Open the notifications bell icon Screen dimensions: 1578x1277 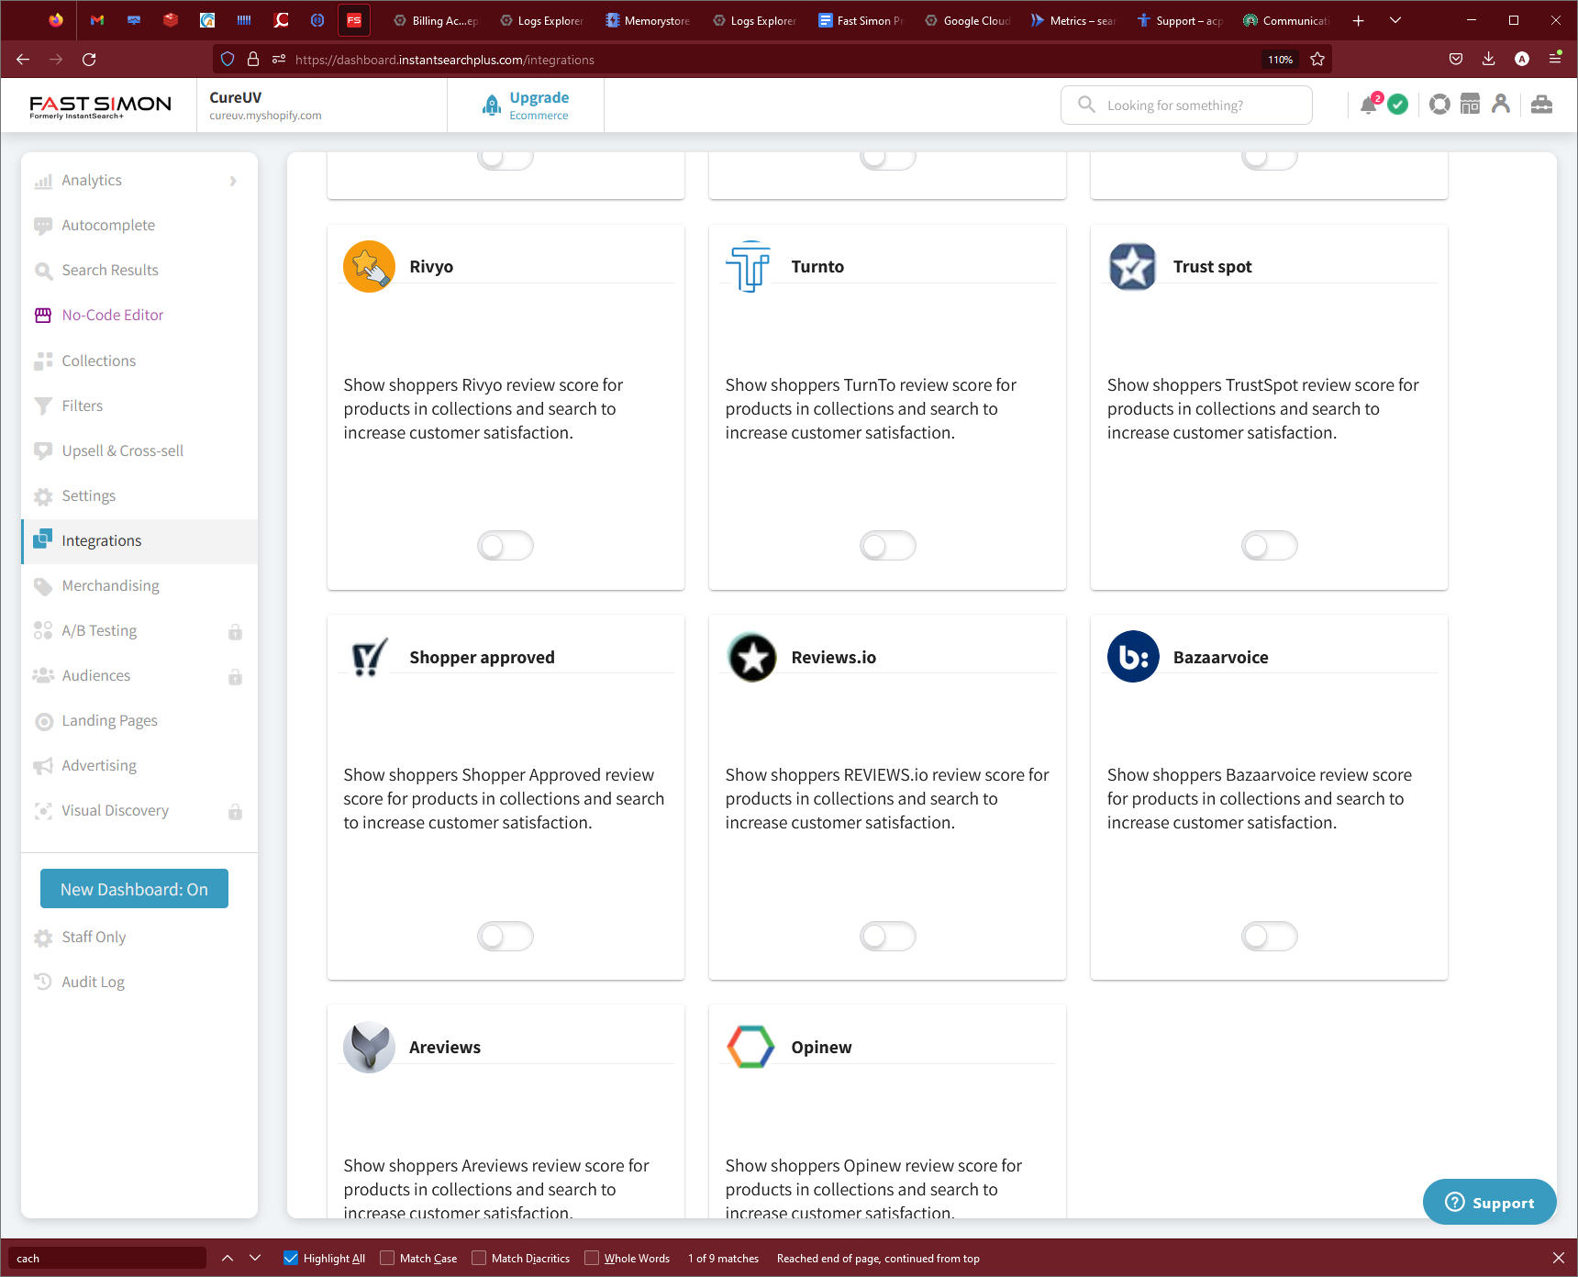(x=1369, y=105)
